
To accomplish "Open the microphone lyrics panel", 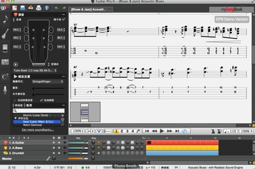I will tap(5, 90).
